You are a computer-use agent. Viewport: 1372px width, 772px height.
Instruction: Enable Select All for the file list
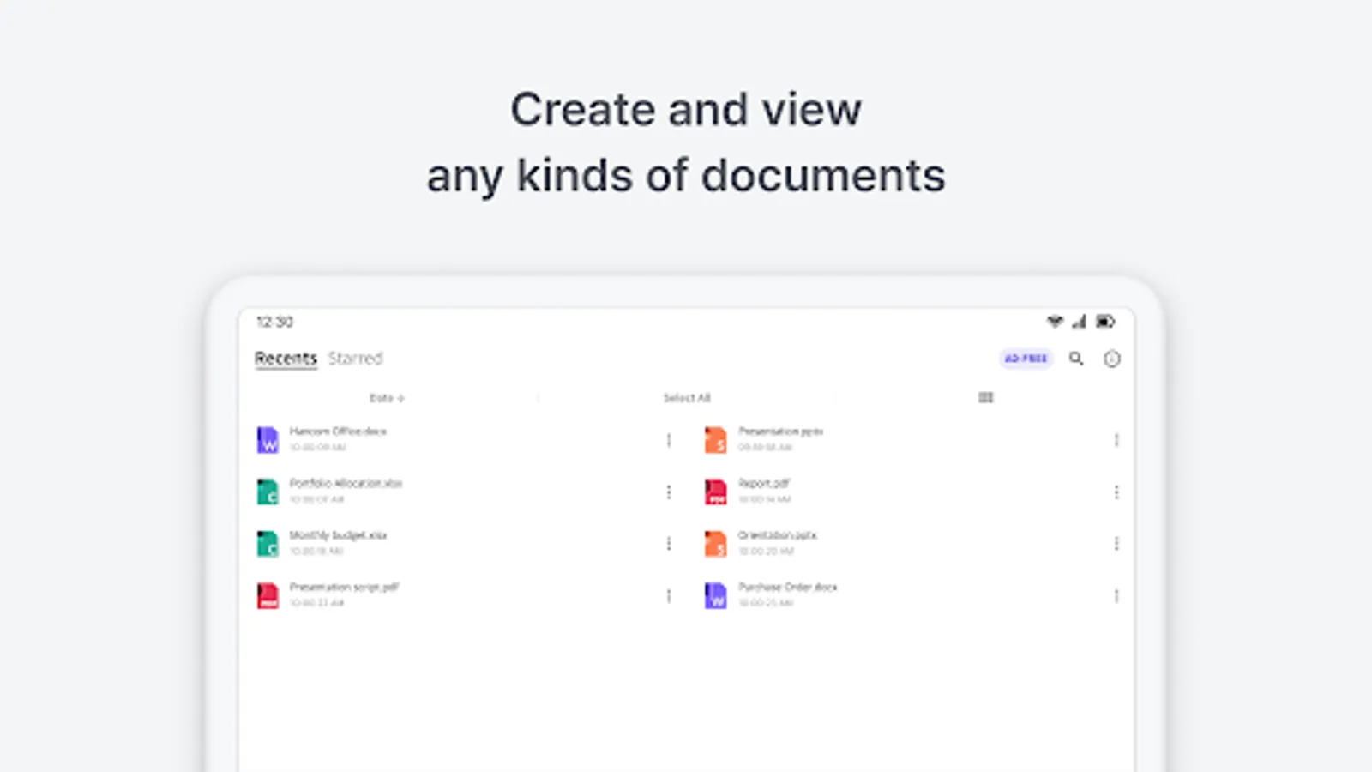686,397
